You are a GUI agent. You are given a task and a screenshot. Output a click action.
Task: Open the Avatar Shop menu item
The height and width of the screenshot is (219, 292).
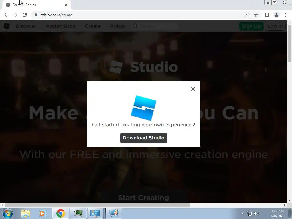coord(61,26)
